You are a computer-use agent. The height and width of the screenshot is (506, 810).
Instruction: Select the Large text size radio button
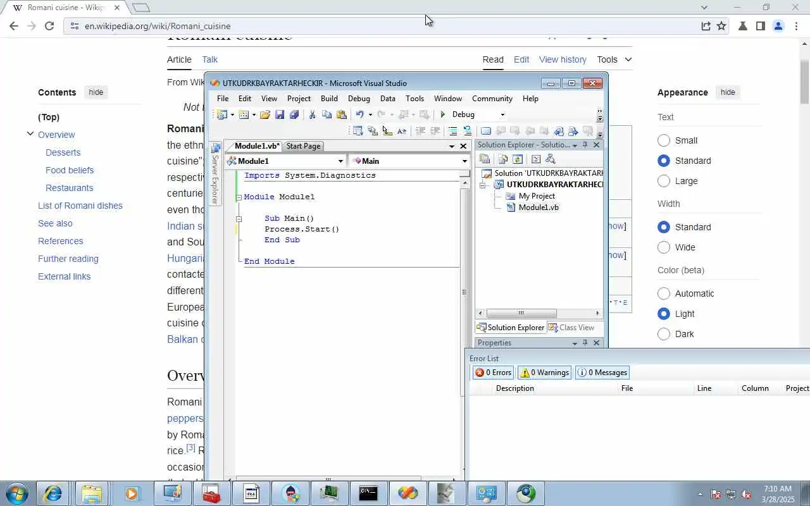coord(664,181)
